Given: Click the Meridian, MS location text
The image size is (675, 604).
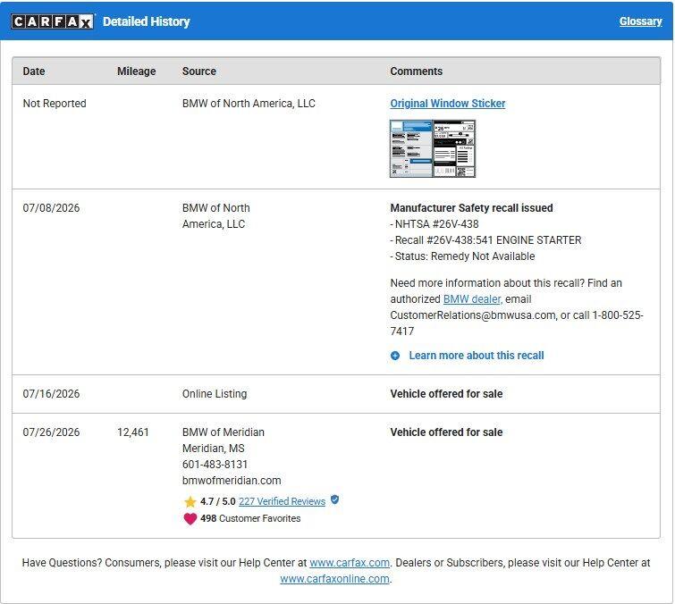Looking at the screenshot, I should (213, 449).
